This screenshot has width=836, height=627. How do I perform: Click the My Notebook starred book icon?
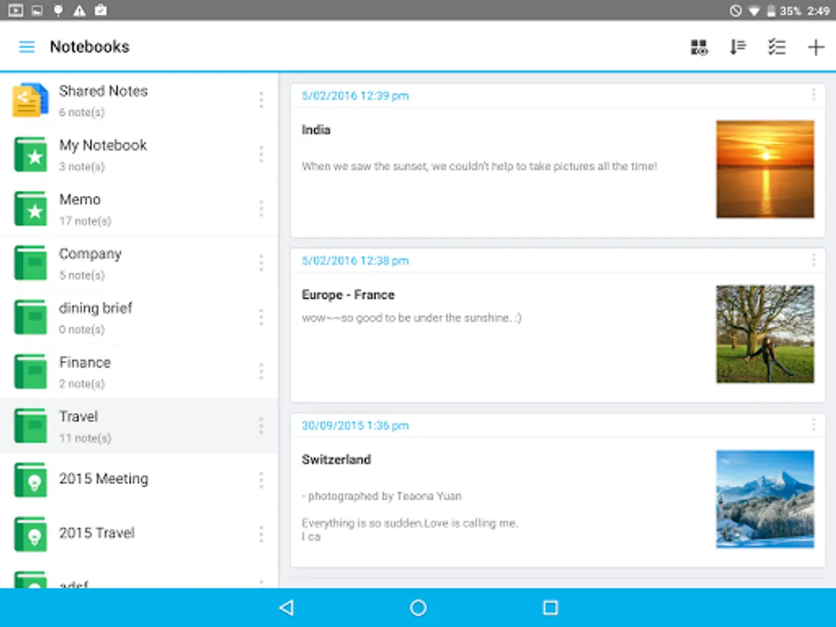pos(31,155)
